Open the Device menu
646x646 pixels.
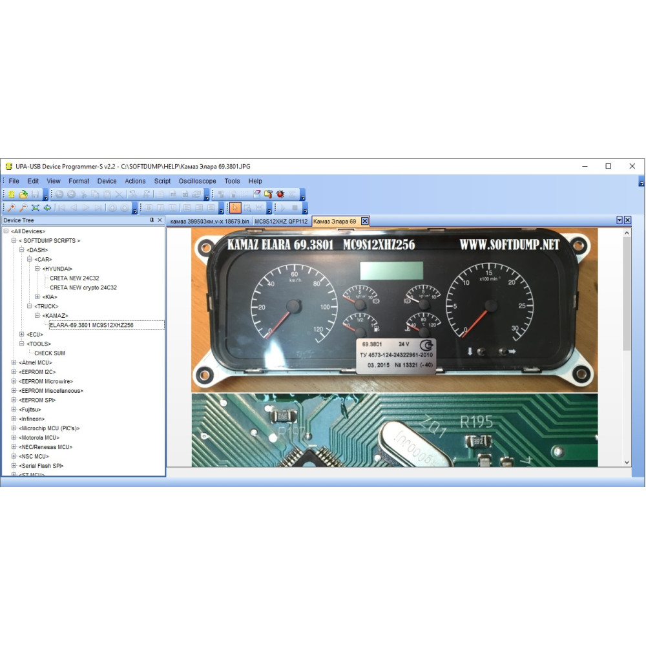(107, 181)
